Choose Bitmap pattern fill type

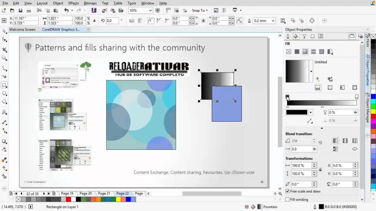coord(322,52)
